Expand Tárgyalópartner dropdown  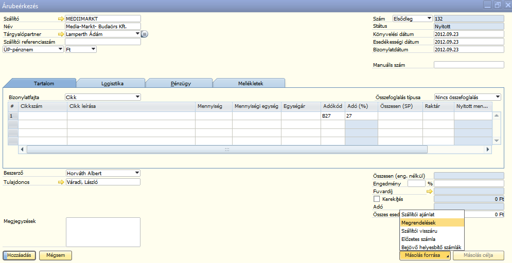click(x=137, y=33)
